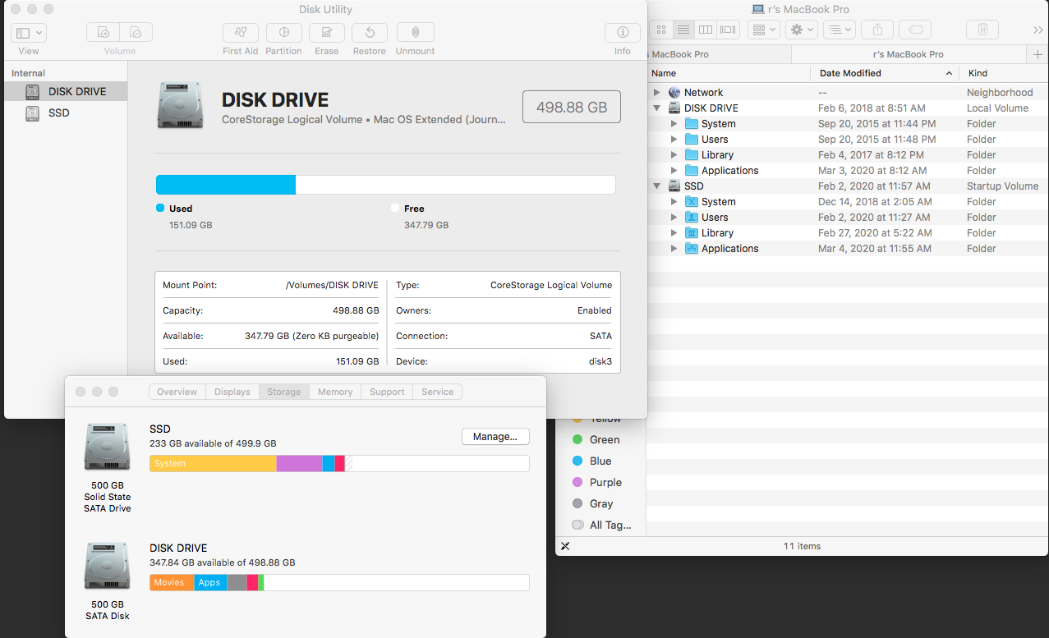
Task: Click the disk usage bar in Disk Utility
Action: point(385,185)
